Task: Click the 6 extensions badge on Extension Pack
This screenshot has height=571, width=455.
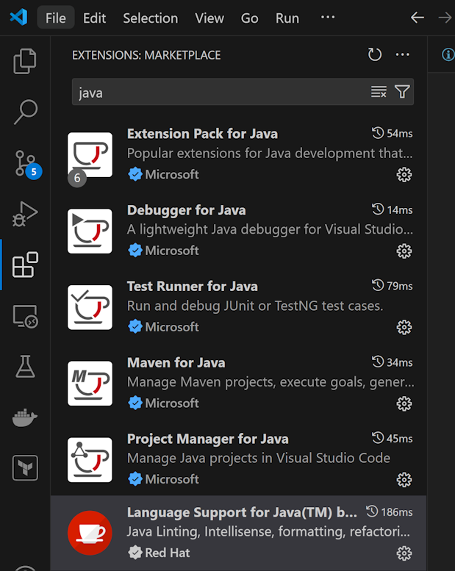Action: 77,178
